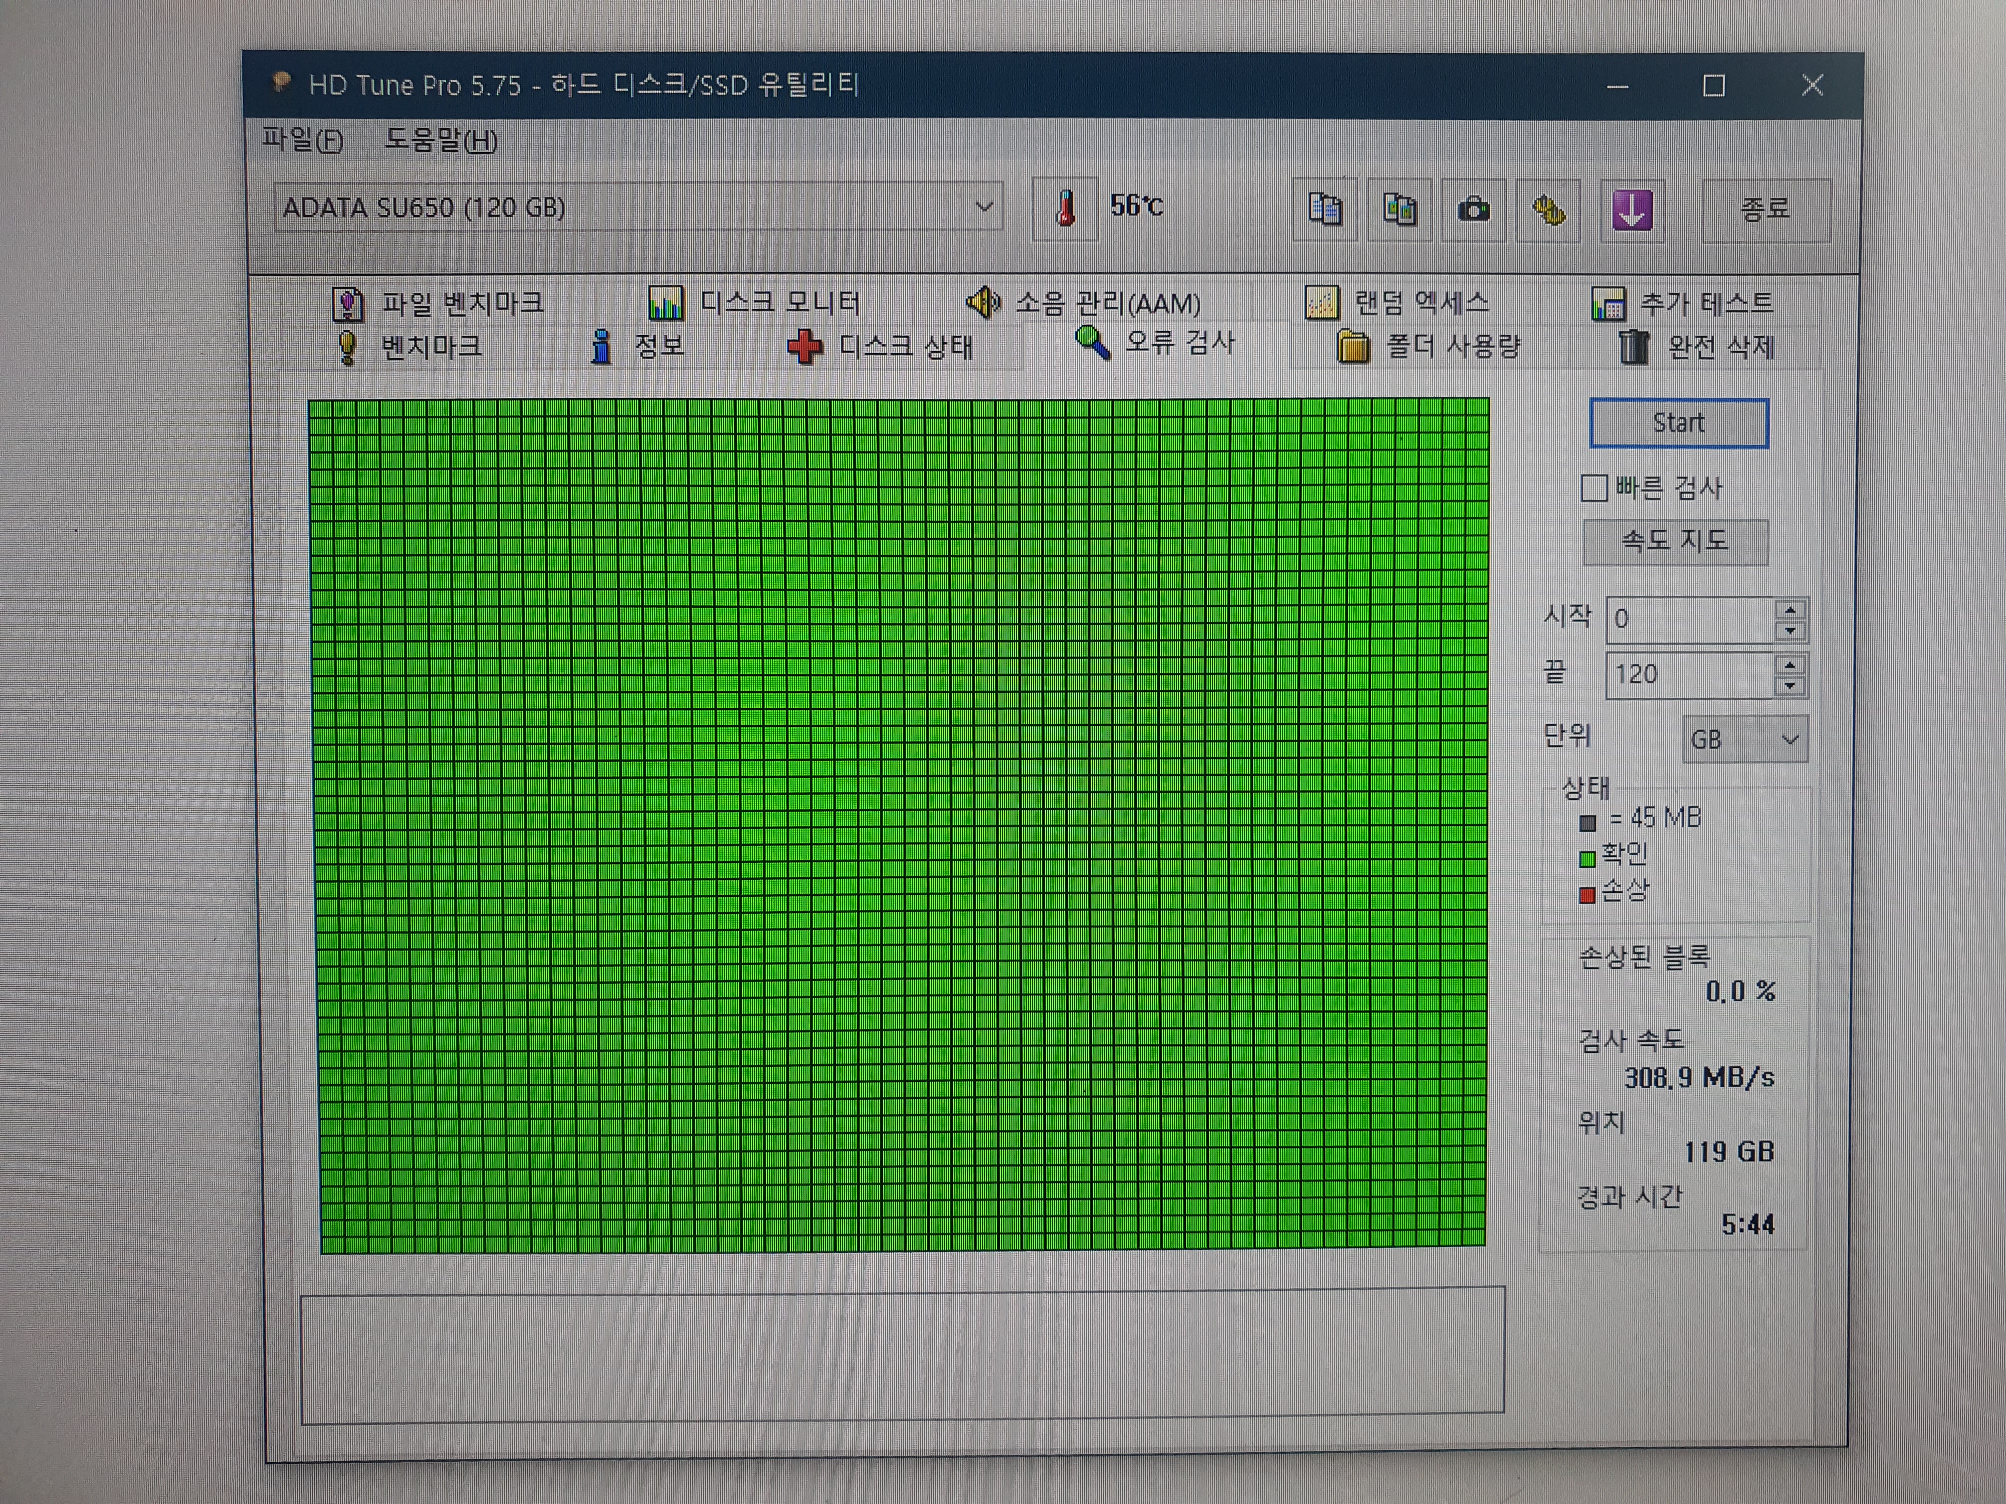
Task: Switch to the 디스크 모니터 tab
Action: (754, 302)
